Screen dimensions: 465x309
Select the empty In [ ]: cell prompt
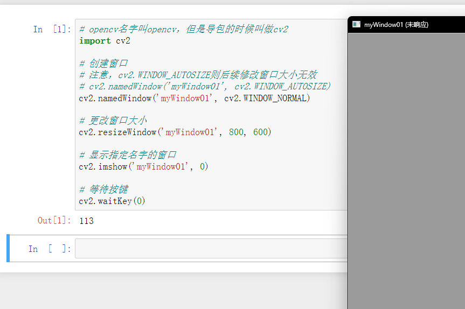(x=50, y=249)
